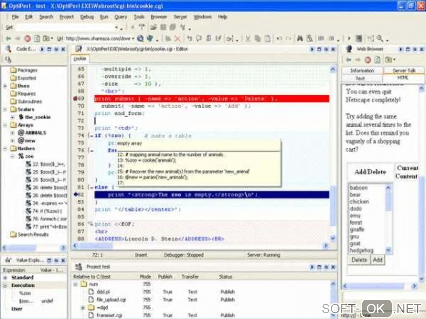Screen dimensions: 426x319
Task: Click the back arrow in main toolbar
Action: pos(8,38)
